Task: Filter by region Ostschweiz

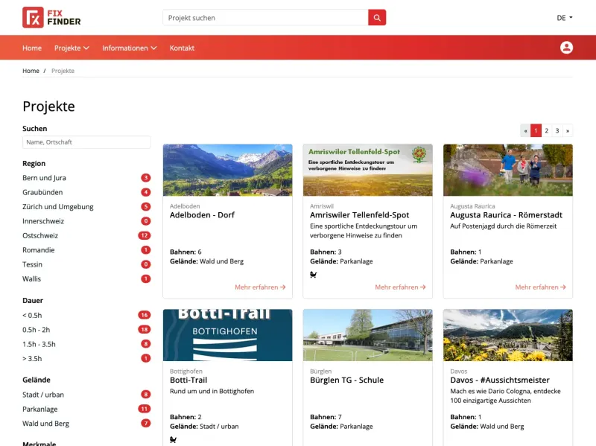Action: [x=86, y=235]
